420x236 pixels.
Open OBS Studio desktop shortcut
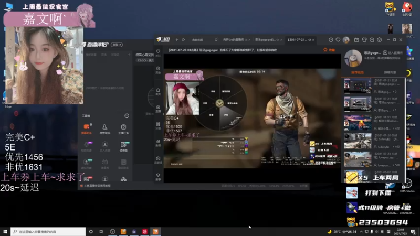click(x=407, y=186)
